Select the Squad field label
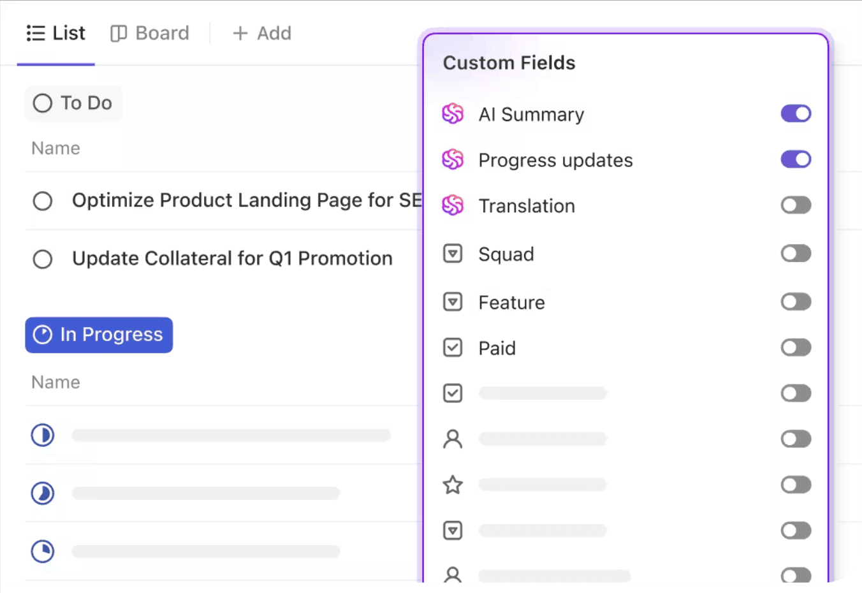The width and height of the screenshot is (862, 593). (506, 255)
